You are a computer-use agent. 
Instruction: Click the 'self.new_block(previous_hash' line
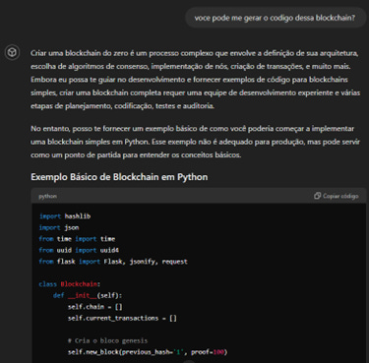coord(148,352)
